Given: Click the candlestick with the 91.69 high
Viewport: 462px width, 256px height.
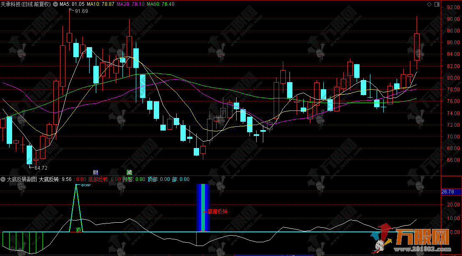Looking at the screenshot, I should 69,38.
